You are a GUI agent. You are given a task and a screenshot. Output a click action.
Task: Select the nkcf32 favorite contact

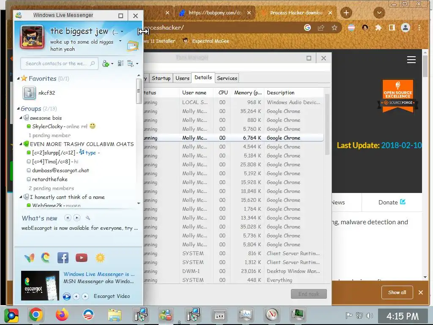pos(47,93)
